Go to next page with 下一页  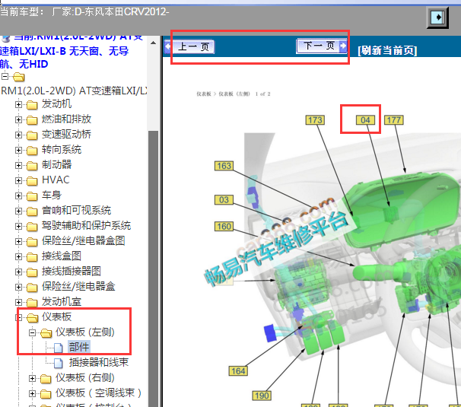pyautogui.click(x=322, y=46)
